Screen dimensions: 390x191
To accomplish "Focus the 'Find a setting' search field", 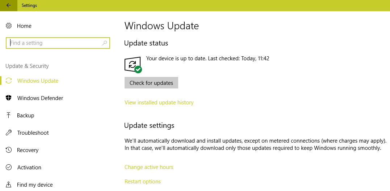I will pos(54,43).
